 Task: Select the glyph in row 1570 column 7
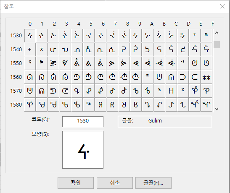pyautogui.click(x=112, y=91)
